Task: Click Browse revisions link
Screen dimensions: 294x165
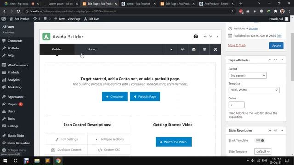Action: (x=253, y=28)
